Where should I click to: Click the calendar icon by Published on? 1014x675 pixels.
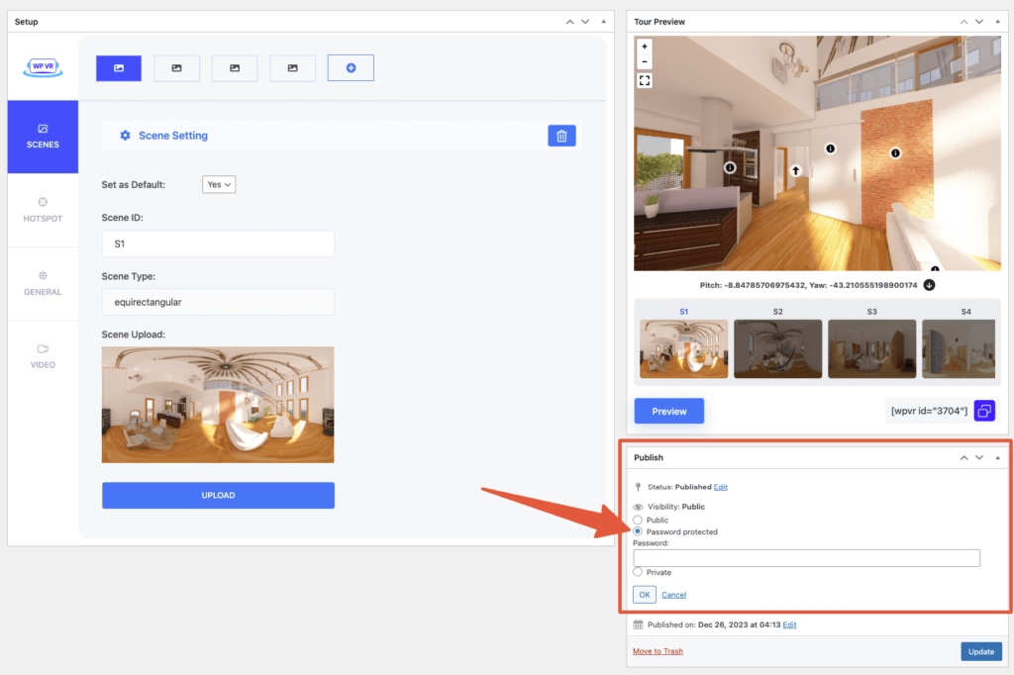tap(639, 625)
